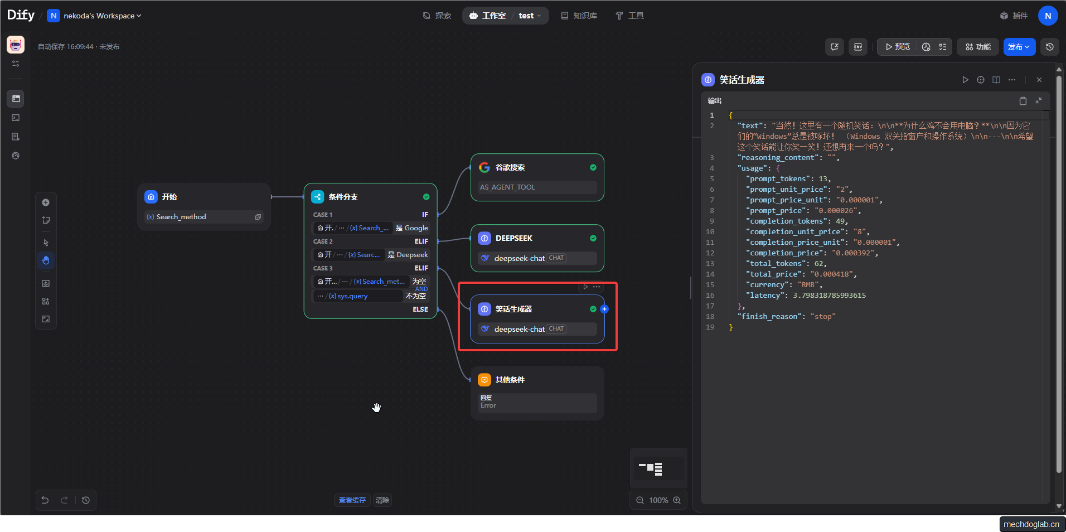1066x532 pixels.
Task: Click the 查看缓存 link
Action: (352, 500)
